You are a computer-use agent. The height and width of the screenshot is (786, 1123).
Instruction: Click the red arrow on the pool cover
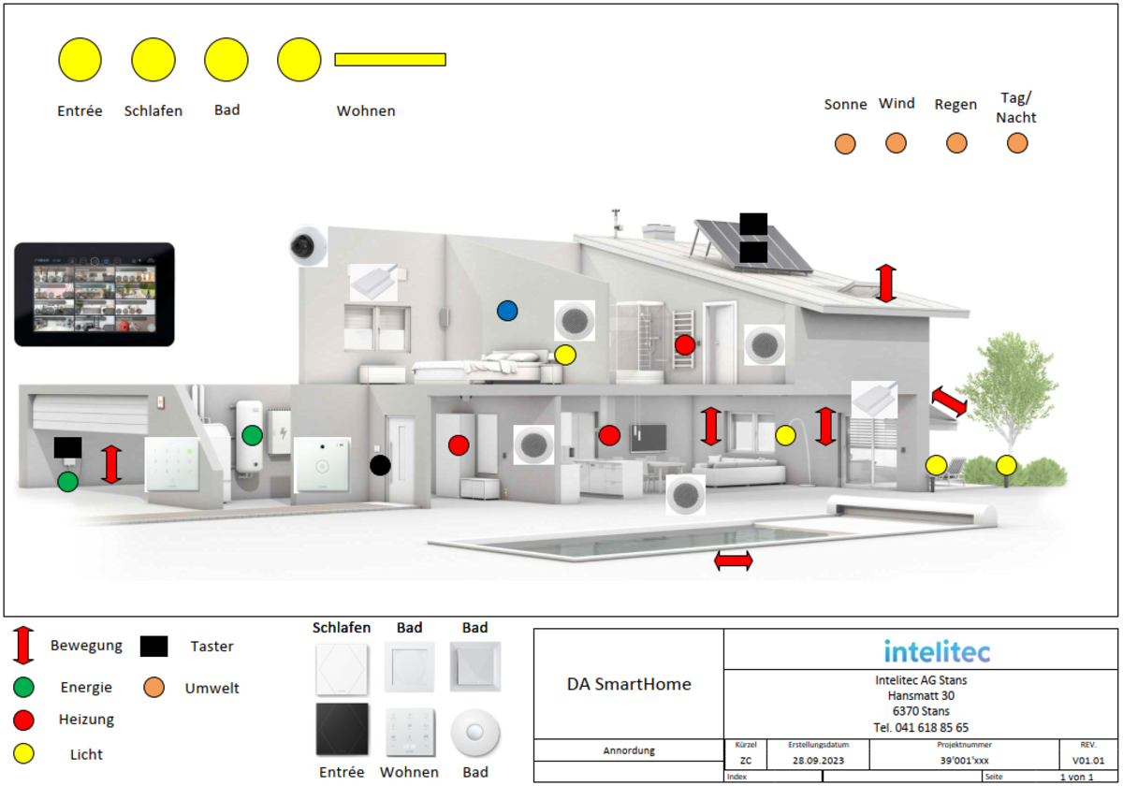[x=733, y=560]
